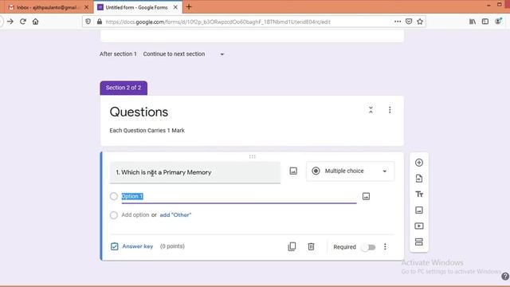Duplicate the current question
The height and width of the screenshot is (287, 510).
coord(292,246)
